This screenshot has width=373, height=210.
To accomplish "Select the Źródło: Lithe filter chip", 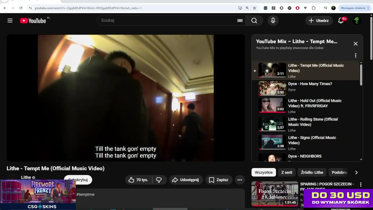I will [x=312, y=172].
